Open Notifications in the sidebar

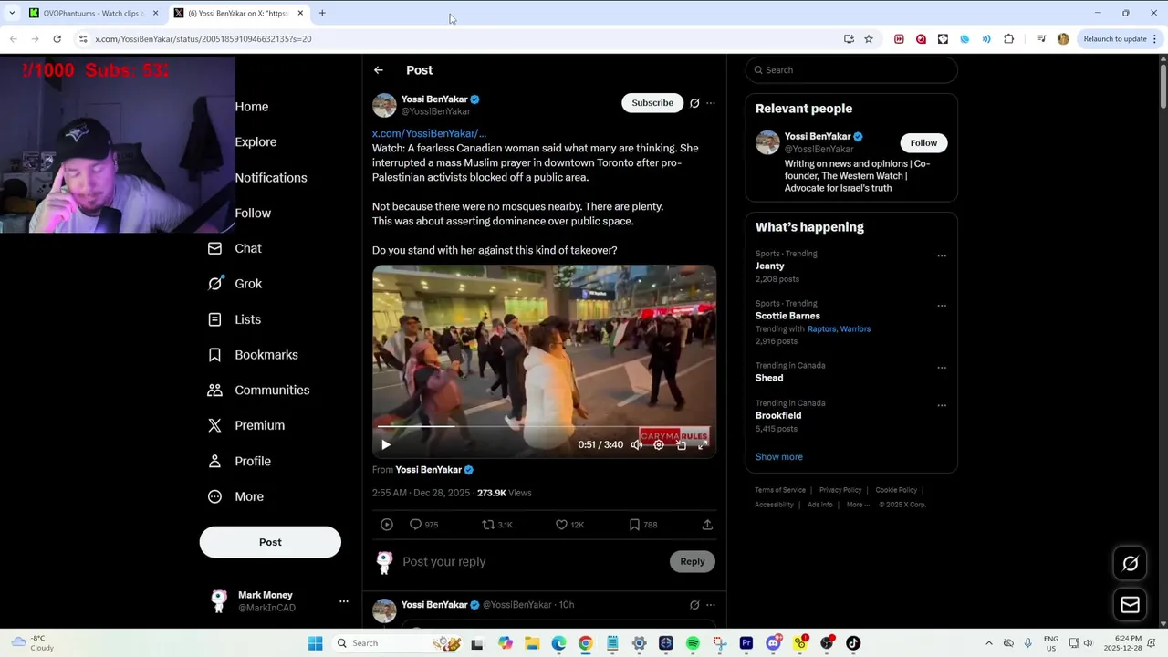pyautogui.click(x=271, y=178)
